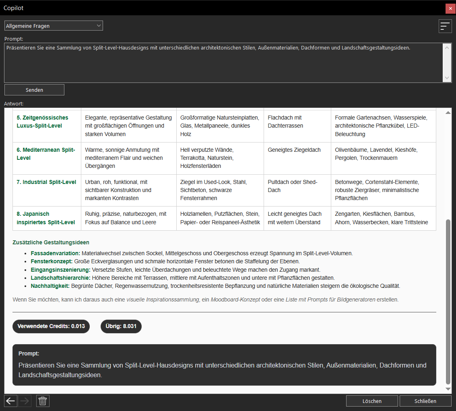The height and width of the screenshot is (411, 456).
Task: Click the 'Verwendete Credits: 0.013' badge
Action: tap(51, 326)
